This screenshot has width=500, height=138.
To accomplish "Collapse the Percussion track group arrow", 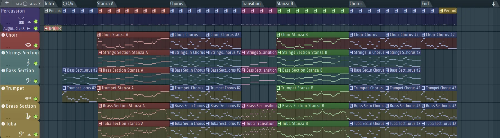I will coord(29,22).
